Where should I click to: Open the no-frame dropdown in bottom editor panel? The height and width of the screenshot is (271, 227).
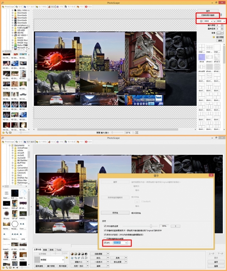(x=49, y=260)
